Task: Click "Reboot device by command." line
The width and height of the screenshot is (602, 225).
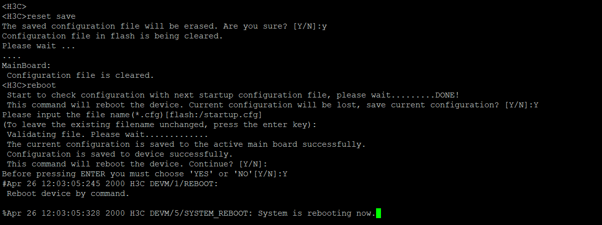Action: pos(68,193)
